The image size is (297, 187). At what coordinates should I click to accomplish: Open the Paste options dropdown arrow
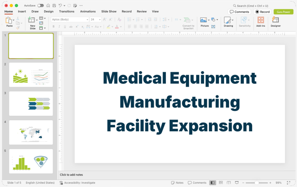(x=13, y=20)
